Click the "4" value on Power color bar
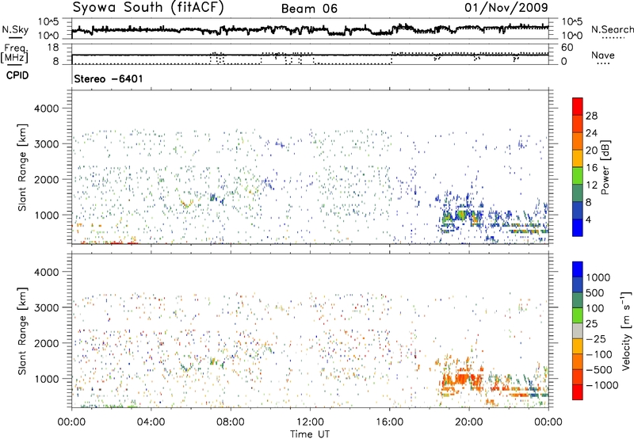Image resolution: width=634 pixels, height=439 pixels. (x=588, y=219)
